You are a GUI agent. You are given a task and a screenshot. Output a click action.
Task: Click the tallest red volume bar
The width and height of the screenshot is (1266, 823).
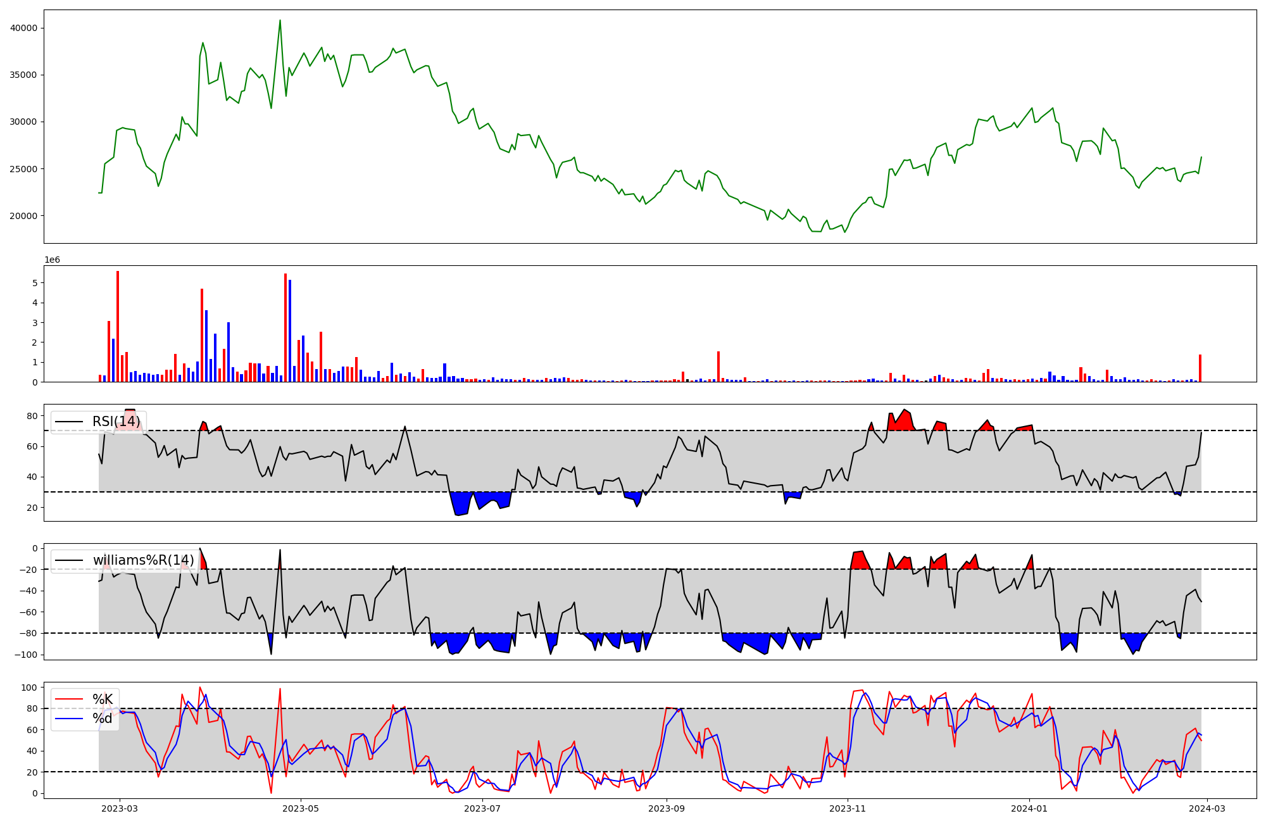click(x=118, y=326)
